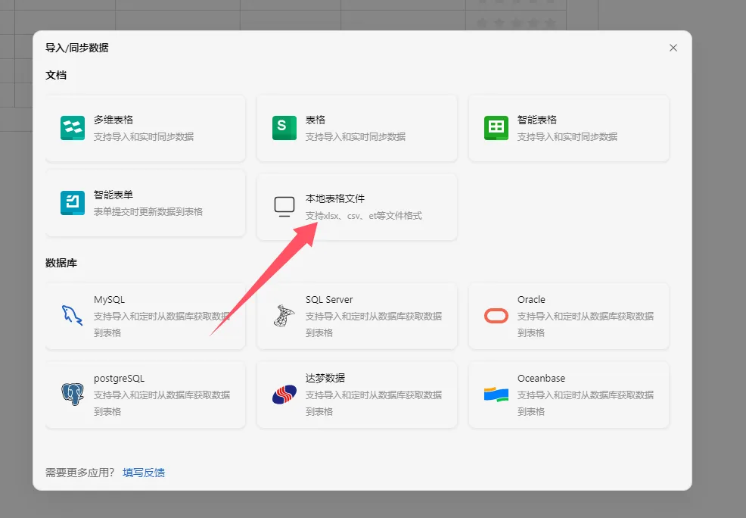Open the 填写反馈 feedback link
This screenshot has width=746, height=518.
144,473
